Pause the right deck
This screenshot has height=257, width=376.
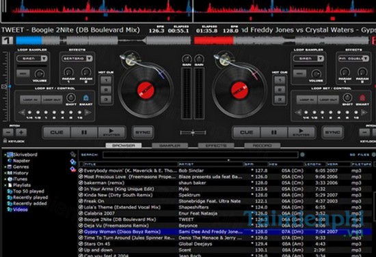pos(274,132)
